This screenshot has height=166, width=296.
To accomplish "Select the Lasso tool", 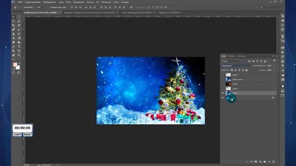I will point(13,21).
